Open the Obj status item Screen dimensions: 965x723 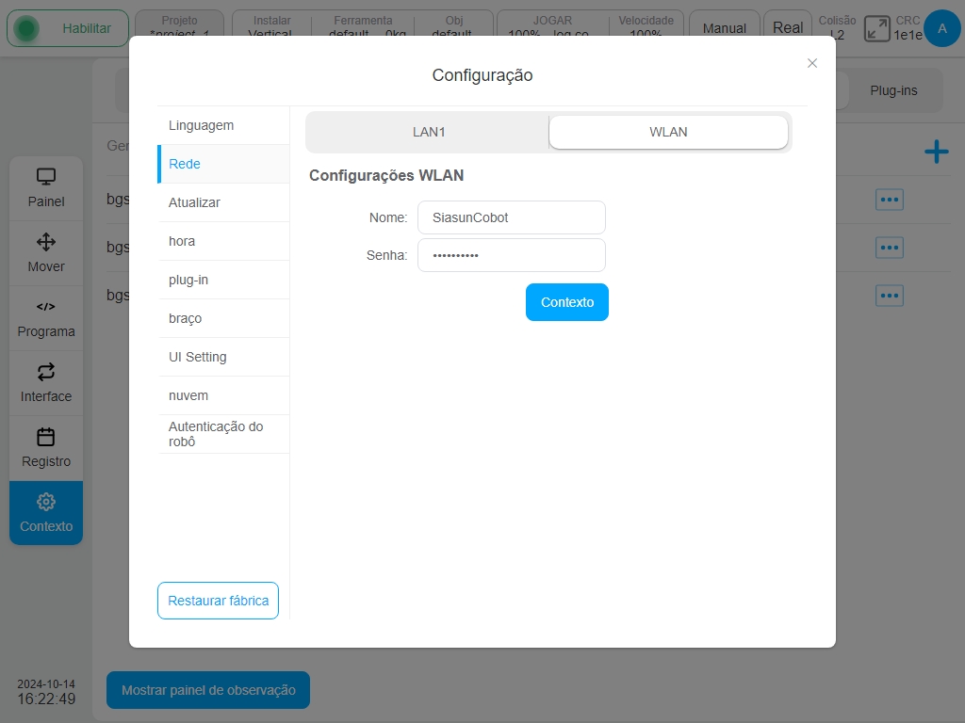pyautogui.click(x=453, y=27)
